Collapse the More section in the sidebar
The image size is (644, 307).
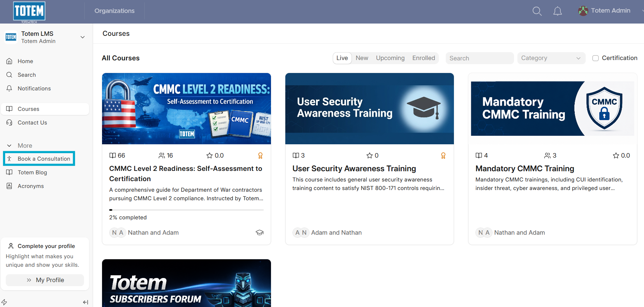[19, 146]
